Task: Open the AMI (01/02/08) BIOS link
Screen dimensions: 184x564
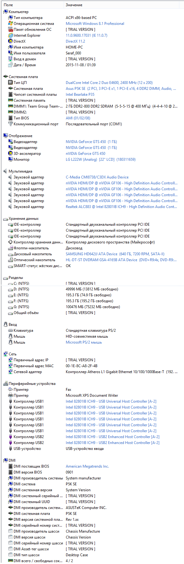Action: coord(78,118)
